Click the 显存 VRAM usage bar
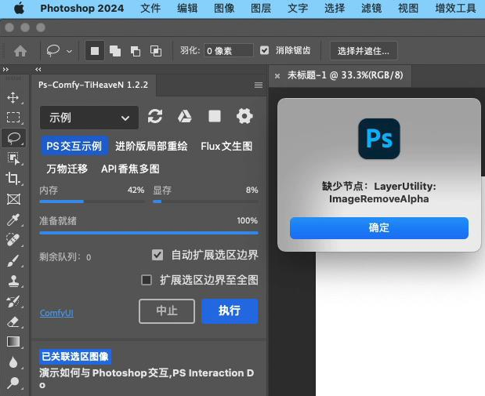This screenshot has height=396, width=485. (205, 202)
